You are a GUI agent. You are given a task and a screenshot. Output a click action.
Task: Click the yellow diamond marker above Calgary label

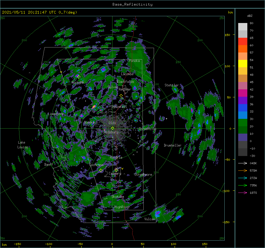(116, 170)
